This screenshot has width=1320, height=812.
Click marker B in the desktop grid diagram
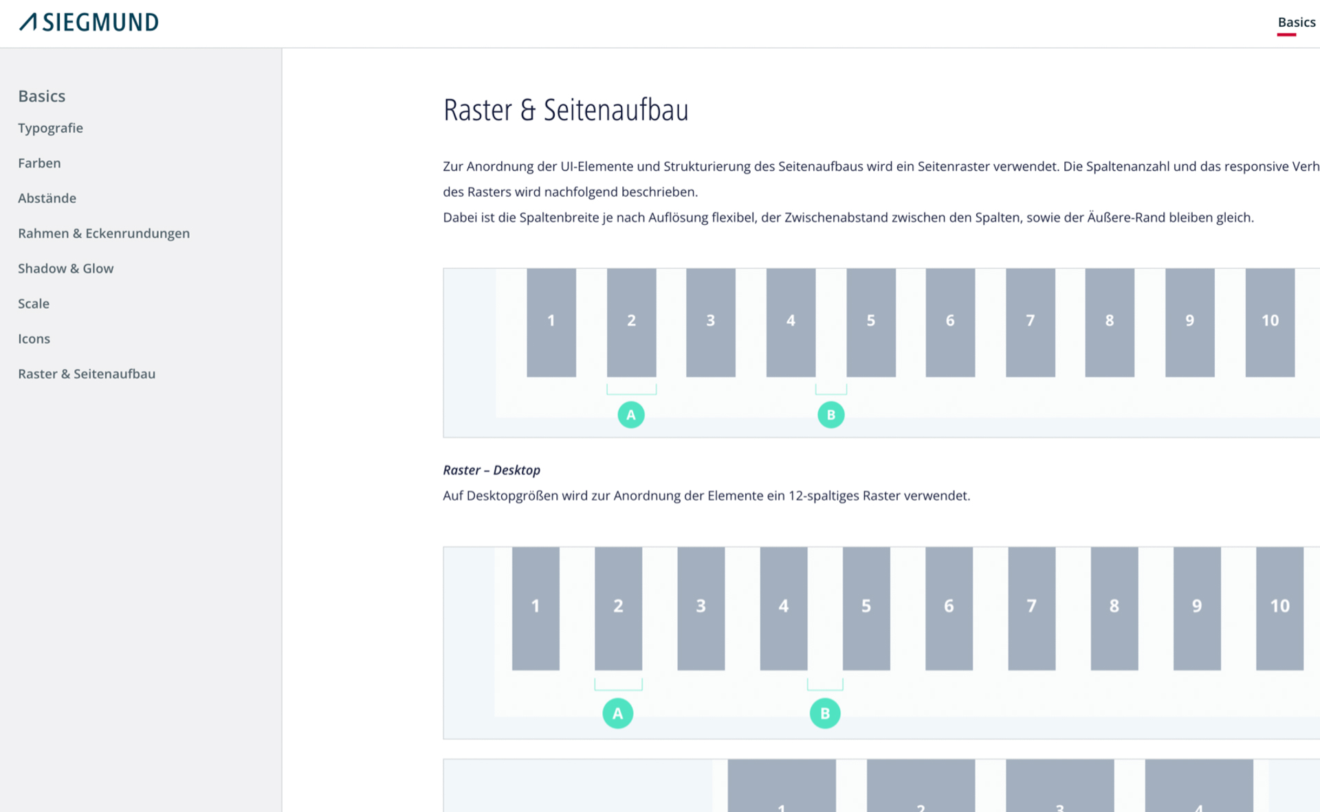pos(824,713)
